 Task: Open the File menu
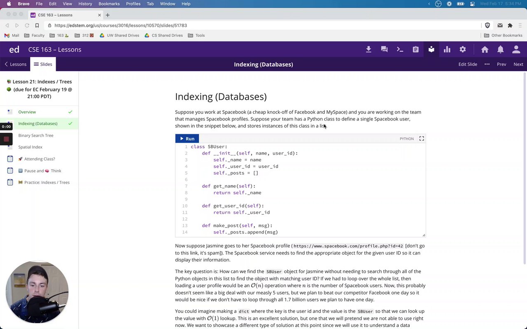tap(39, 4)
